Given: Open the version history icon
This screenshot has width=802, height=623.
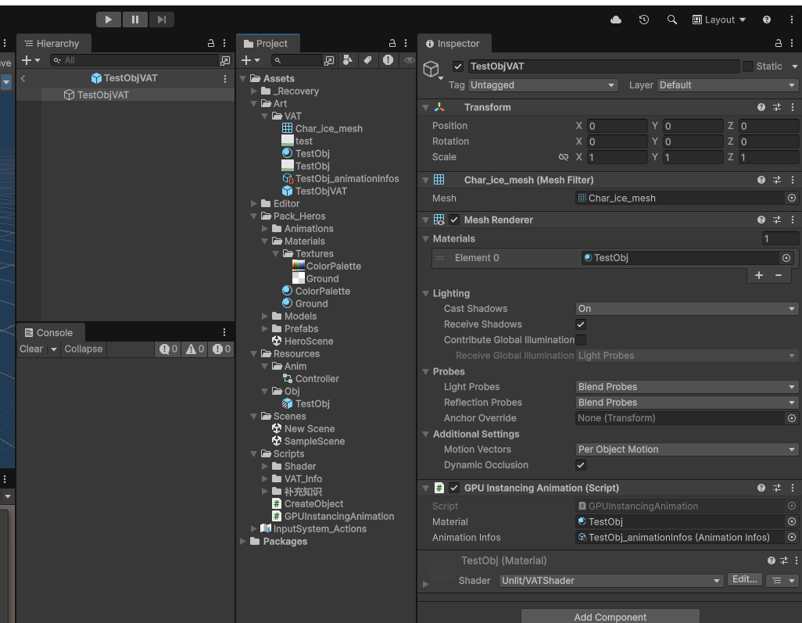Looking at the screenshot, I should [644, 20].
